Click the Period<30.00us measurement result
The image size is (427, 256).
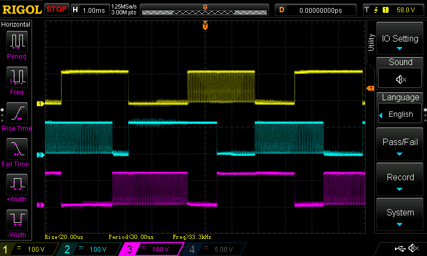[131, 237]
